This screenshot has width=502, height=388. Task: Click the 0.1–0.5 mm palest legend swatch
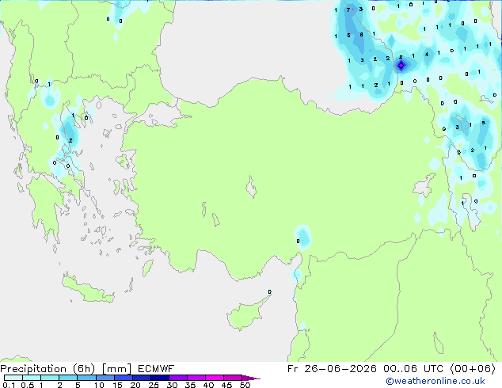click(13, 378)
